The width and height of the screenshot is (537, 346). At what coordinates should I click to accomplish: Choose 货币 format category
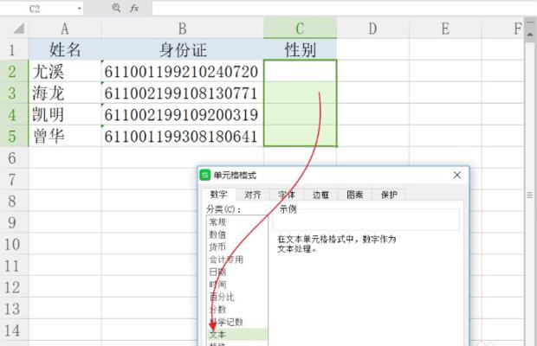217,247
